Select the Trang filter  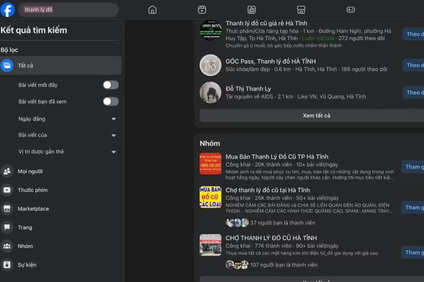61,227
